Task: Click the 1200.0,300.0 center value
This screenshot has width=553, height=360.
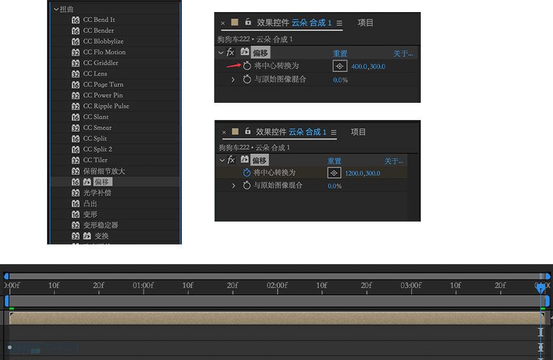Action: (362, 173)
